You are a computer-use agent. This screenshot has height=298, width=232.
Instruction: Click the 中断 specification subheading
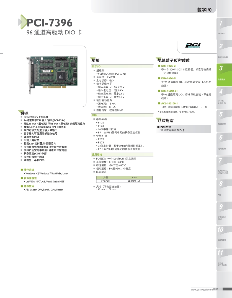click(x=94, y=115)
